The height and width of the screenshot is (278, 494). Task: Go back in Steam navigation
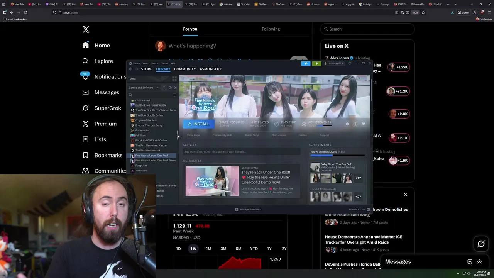[130, 69]
